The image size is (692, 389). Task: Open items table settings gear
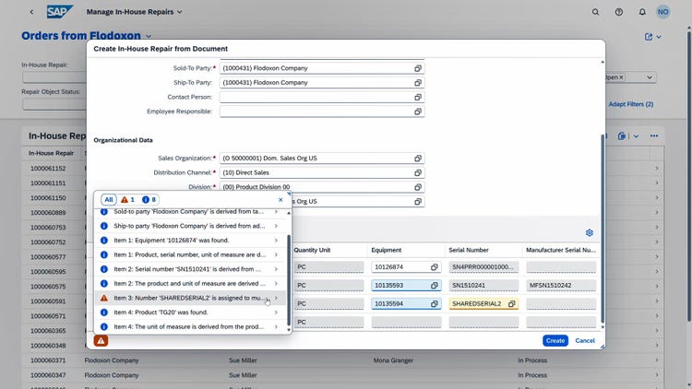[x=590, y=232]
